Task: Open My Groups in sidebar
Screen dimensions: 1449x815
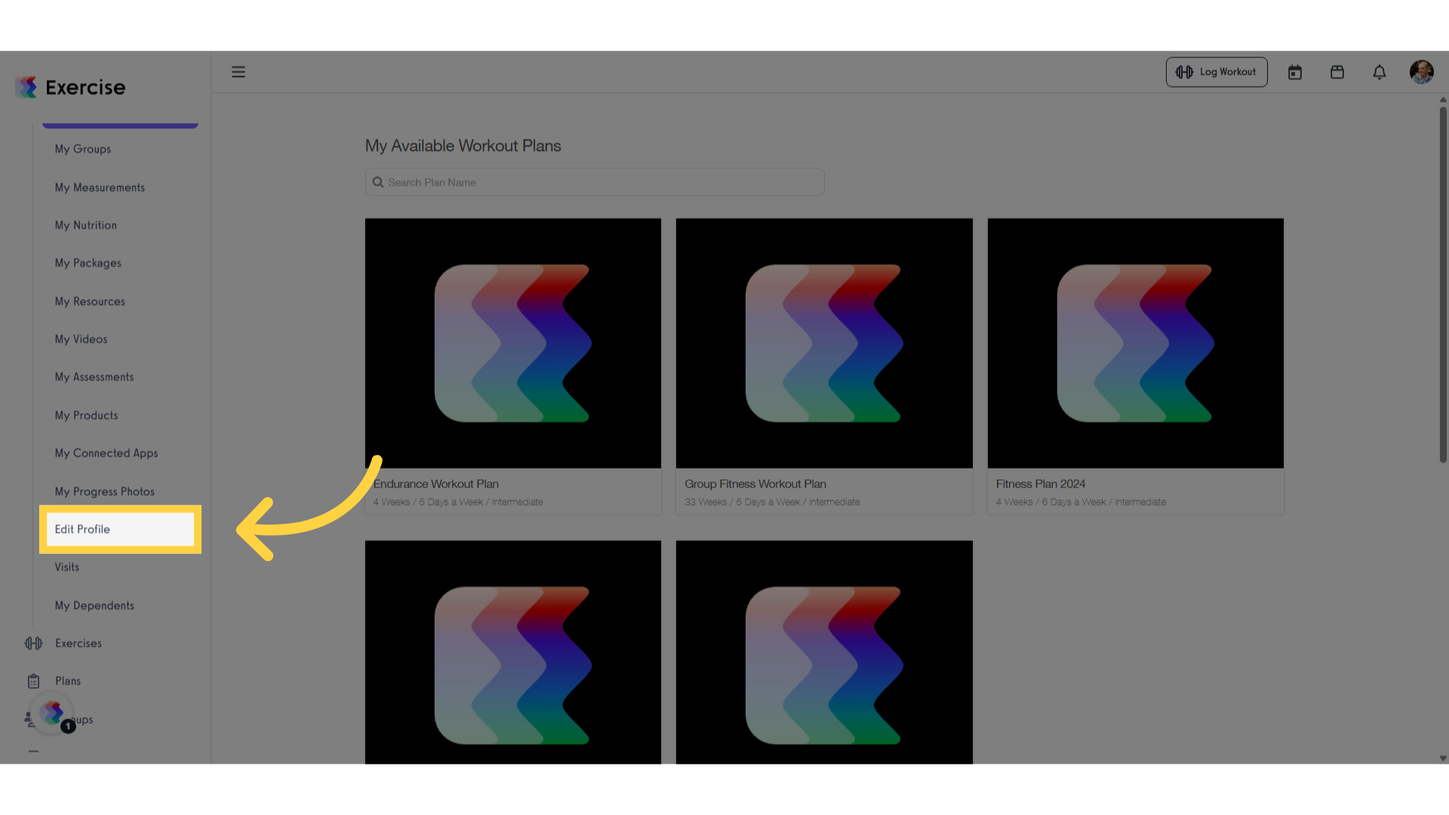Action: click(83, 149)
